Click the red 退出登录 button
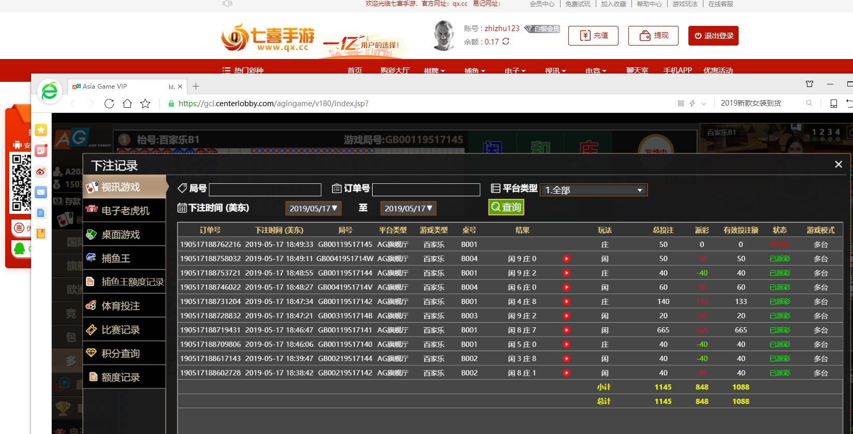This screenshot has height=434, width=853. point(713,36)
